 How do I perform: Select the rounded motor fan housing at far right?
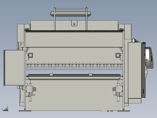coord(149,58)
